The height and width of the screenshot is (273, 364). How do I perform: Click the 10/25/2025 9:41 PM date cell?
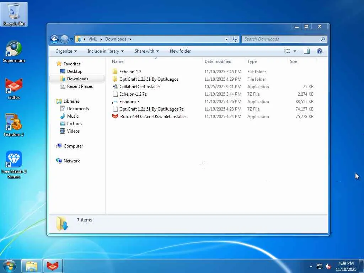click(x=223, y=87)
